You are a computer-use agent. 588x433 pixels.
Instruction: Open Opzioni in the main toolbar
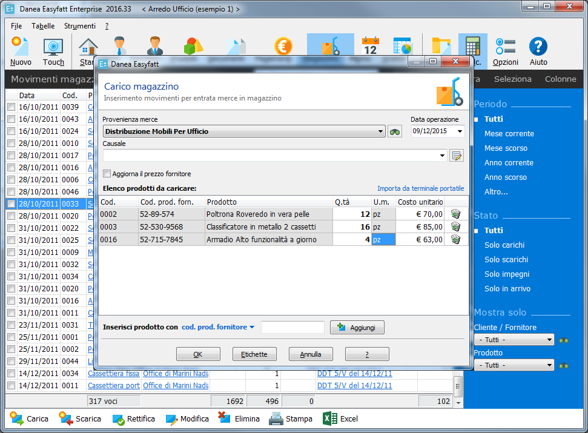pos(505,51)
